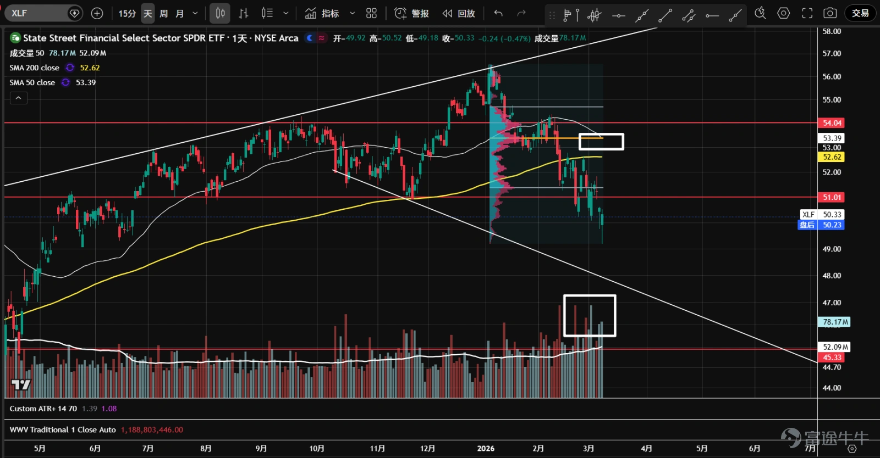The height and width of the screenshot is (458, 880).
Task: Select the parallel channel tool
Action: 689,15
